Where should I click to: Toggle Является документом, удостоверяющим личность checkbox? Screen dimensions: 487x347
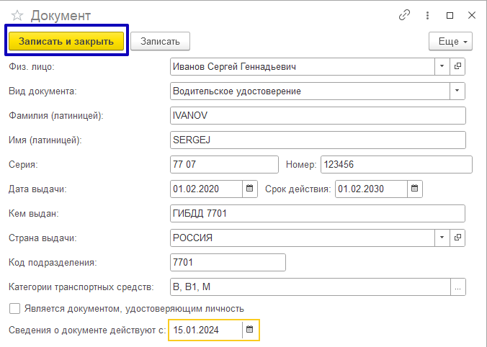(14, 308)
